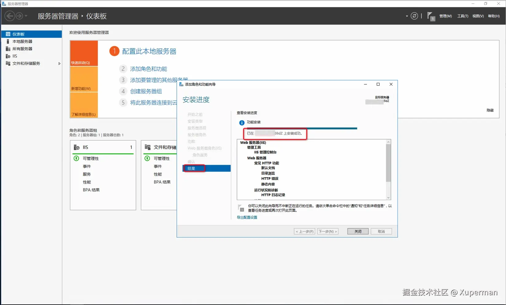Open 配置此本地服务器 link

point(149,51)
